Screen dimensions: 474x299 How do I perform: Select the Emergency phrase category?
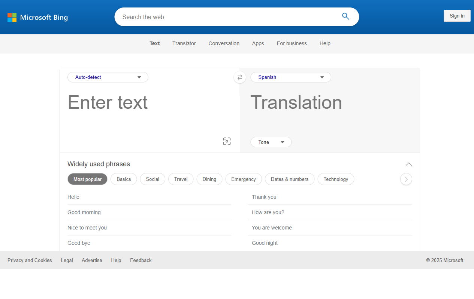tap(243, 179)
